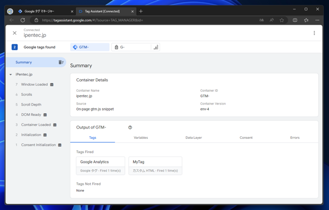
Task: Clear events using the Summary row icon
Action: tap(61, 62)
